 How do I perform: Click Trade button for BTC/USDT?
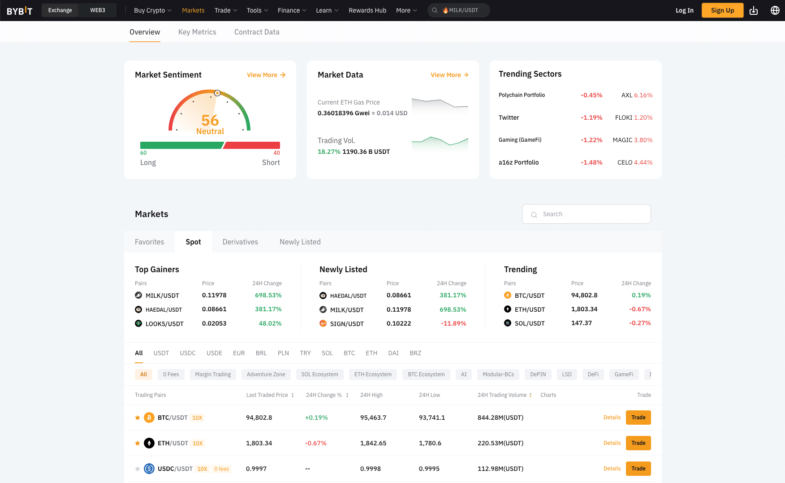(638, 418)
